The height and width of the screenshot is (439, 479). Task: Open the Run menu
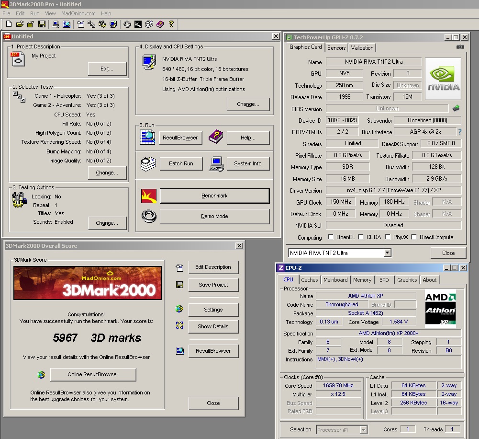pyautogui.click(x=34, y=13)
